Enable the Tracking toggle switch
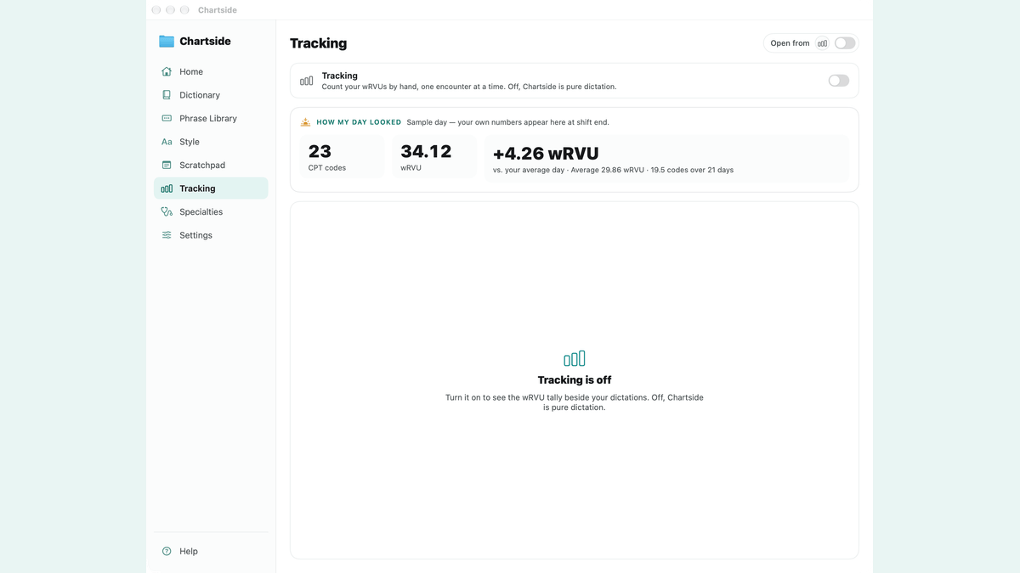The width and height of the screenshot is (1020, 573). 839,81
